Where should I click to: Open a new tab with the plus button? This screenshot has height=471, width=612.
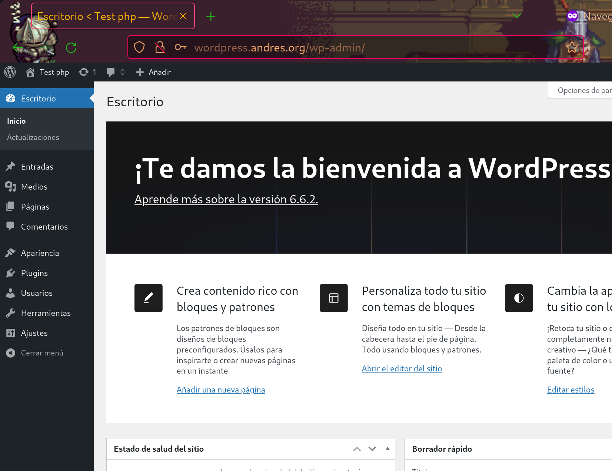(211, 16)
